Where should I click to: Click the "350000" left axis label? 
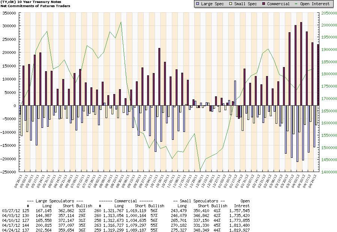click(x=9, y=13)
